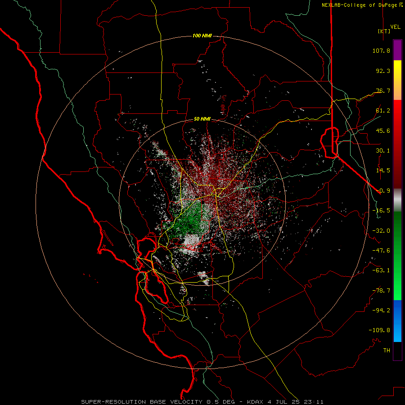Click the [KT] units label
Screen dimensions: 405x405
coord(384,31)
